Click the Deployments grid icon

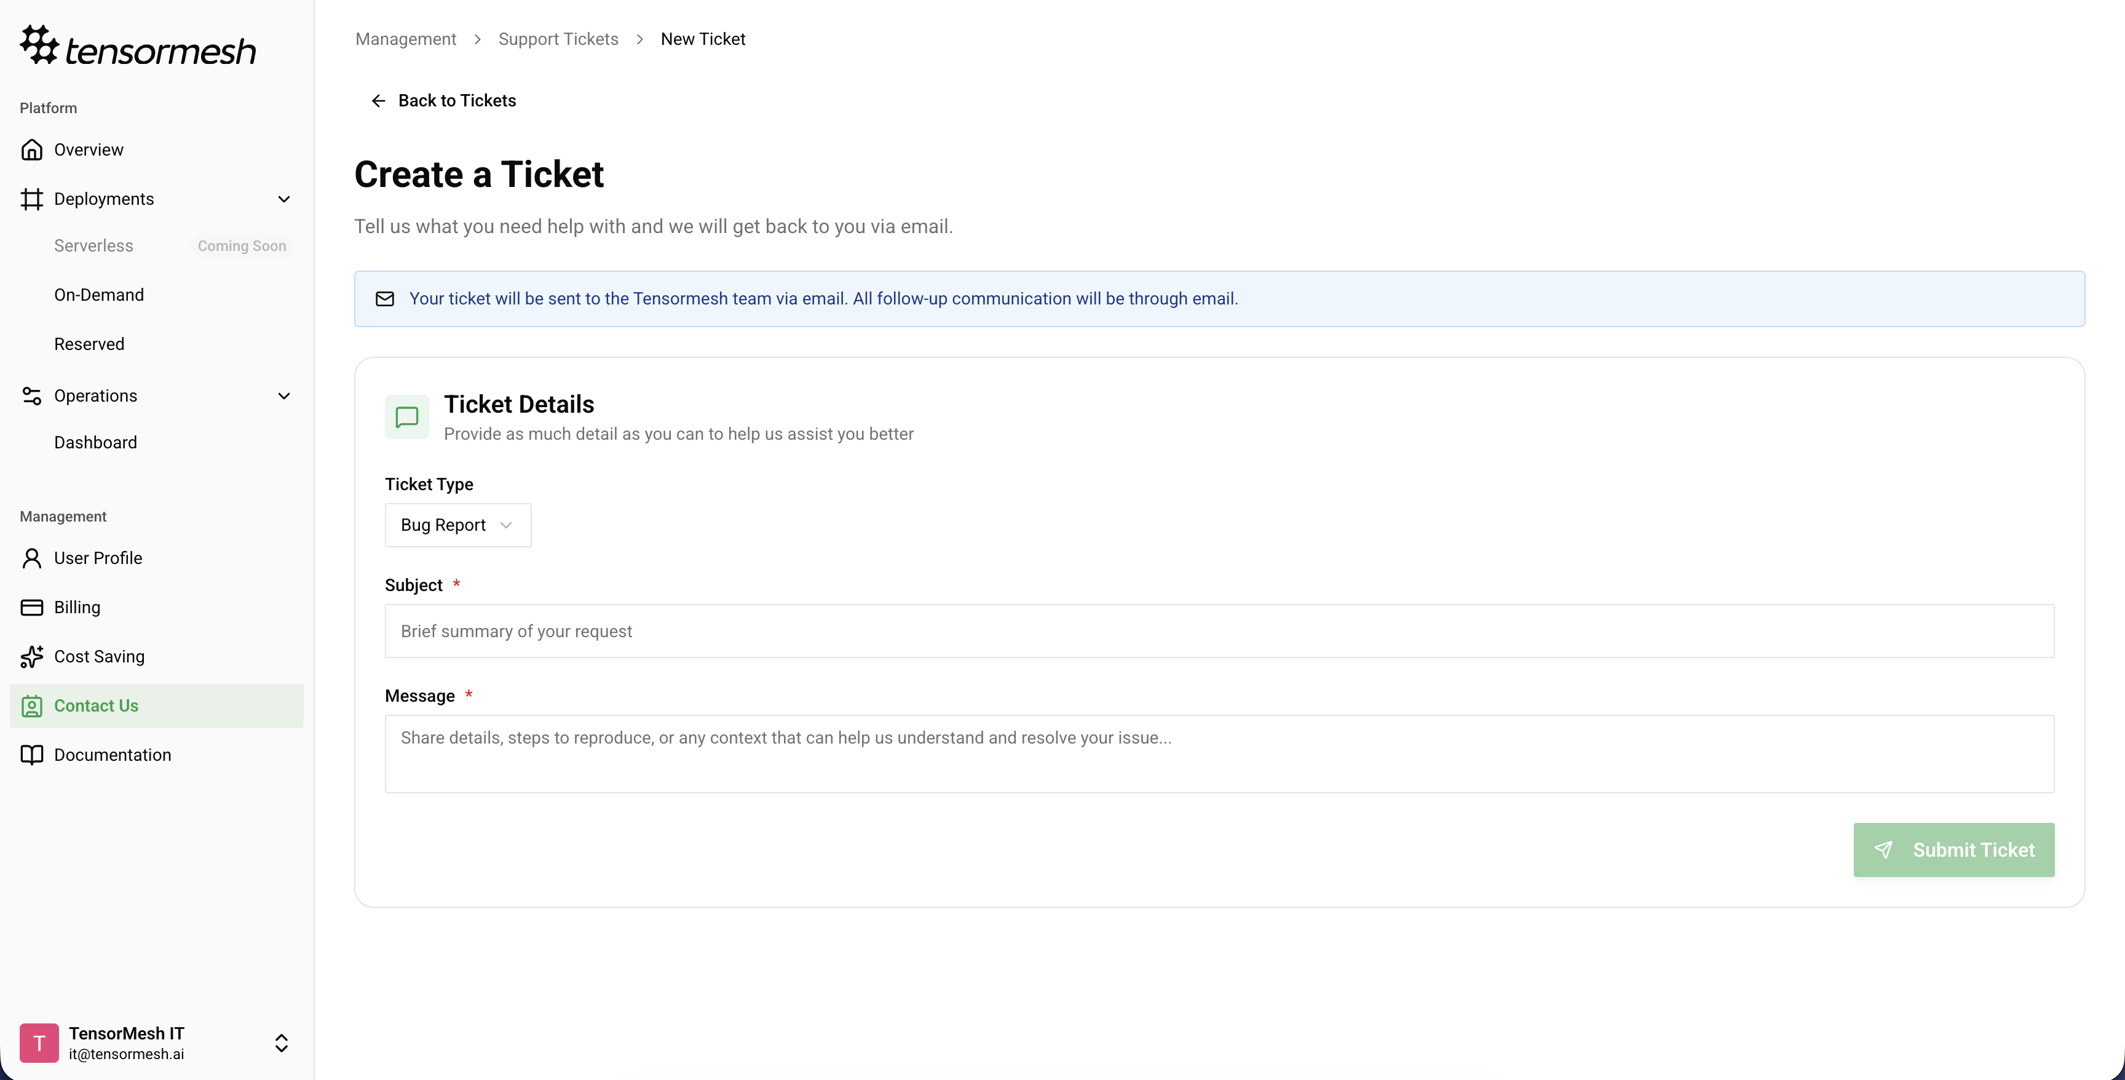coord(32,199)
